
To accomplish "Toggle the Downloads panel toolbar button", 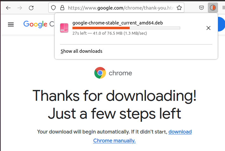I will 213,8.
